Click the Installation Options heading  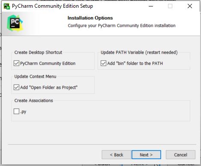pos(90,18)
